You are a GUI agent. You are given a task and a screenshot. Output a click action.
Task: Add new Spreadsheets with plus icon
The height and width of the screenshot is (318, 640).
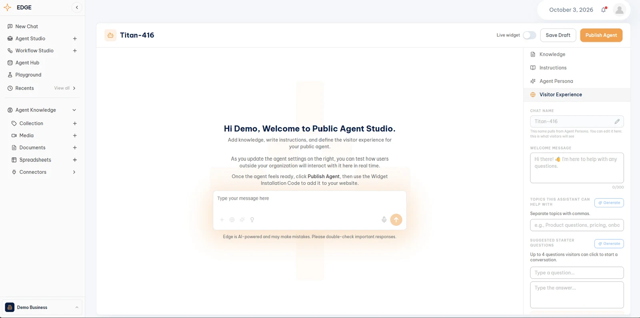75,160
